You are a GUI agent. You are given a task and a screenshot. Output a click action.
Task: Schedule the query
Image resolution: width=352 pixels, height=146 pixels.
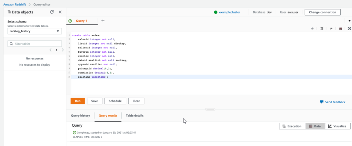tap(115, 101)
